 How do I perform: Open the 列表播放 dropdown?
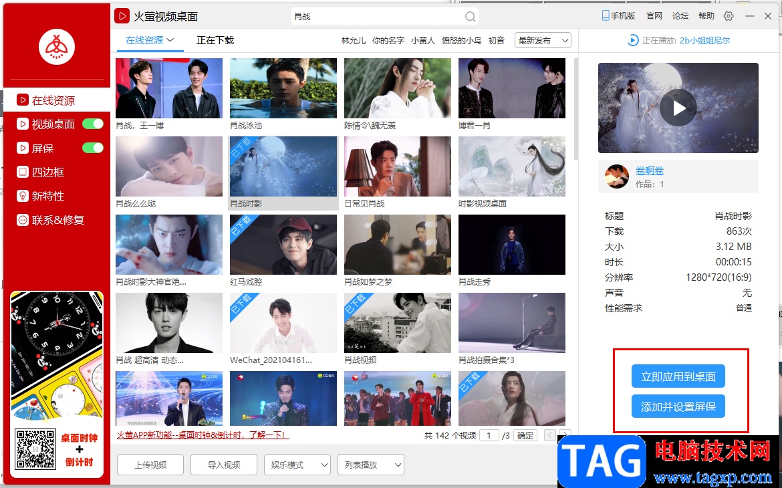[371, 465]
